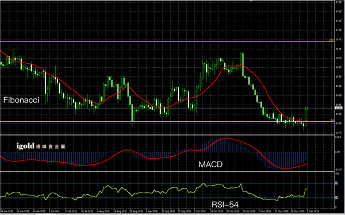Viewport: 345px width, 215px height.
Task: Select the latest tall green candlestick
Action: 305,117
